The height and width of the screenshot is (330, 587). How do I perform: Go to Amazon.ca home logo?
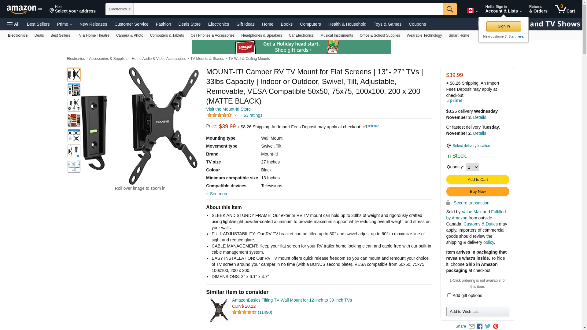point(24,9)
